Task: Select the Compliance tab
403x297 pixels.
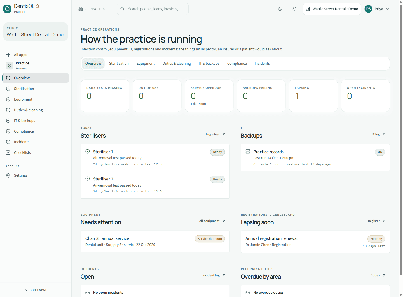Action: (x=237, y=64)
